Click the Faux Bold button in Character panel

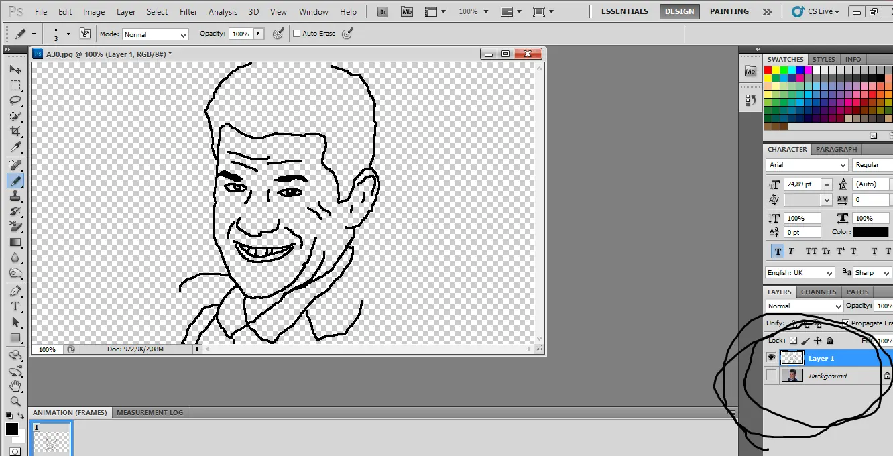[x=777, y=251]
